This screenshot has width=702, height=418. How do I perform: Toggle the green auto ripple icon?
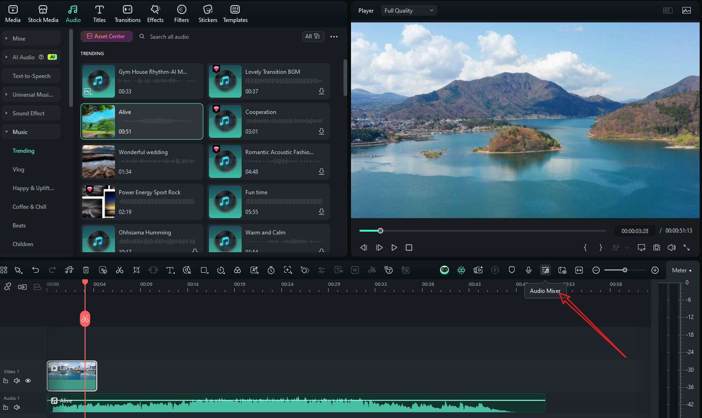pyautogui.click(x=461, y=270)
